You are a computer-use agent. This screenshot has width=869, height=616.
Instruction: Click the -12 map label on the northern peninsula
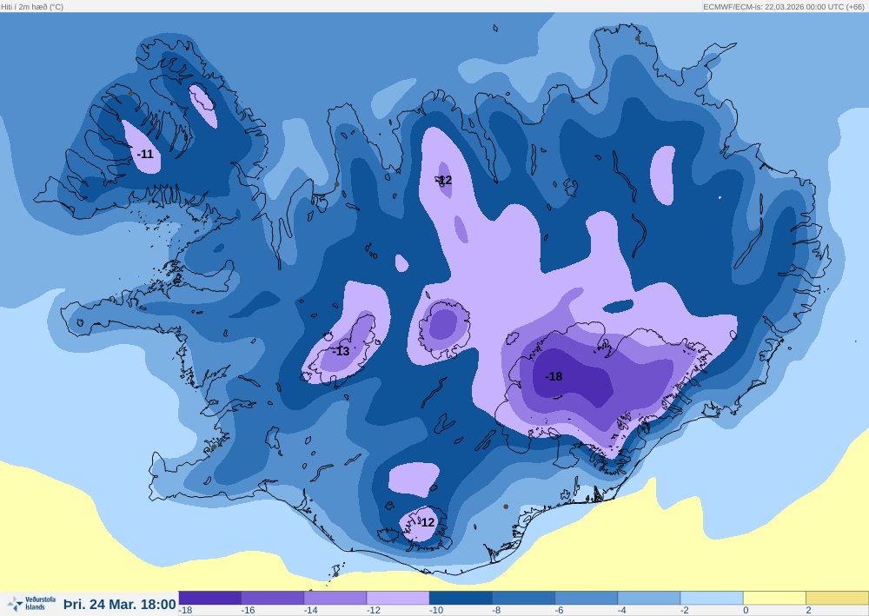coord(443,180)
